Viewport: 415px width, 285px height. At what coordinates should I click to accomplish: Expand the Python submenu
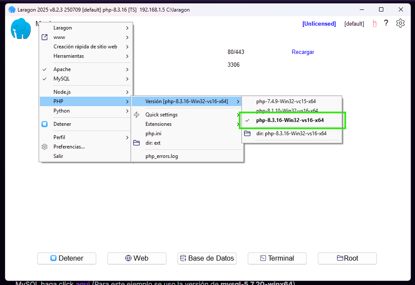pos(62,111)
